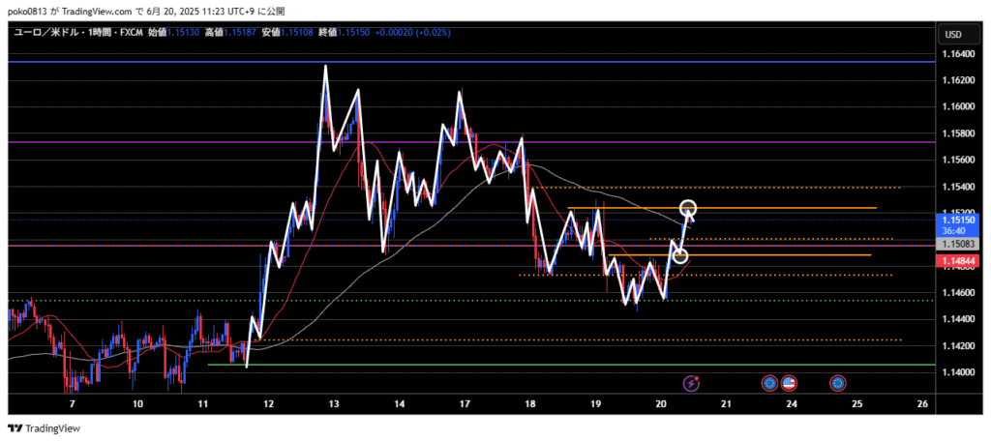Open the US flag economic event icon
Viewport: 991px width, 442px height.
click(x=789, y=384)
